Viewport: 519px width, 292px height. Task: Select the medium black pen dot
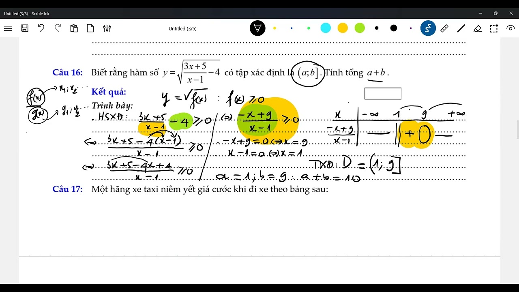[x=377, y=28]
